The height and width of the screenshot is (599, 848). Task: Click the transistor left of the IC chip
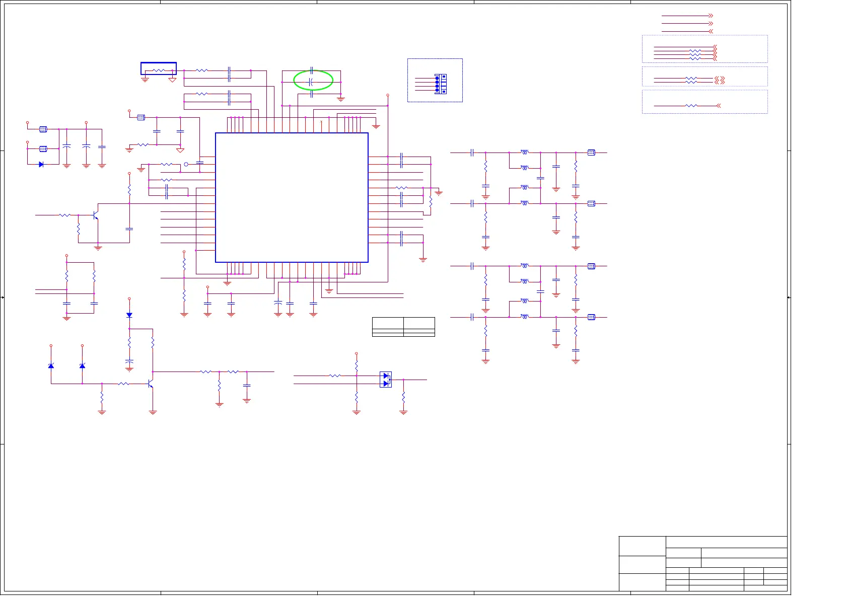pyautogui.click(x=95, y=215)
